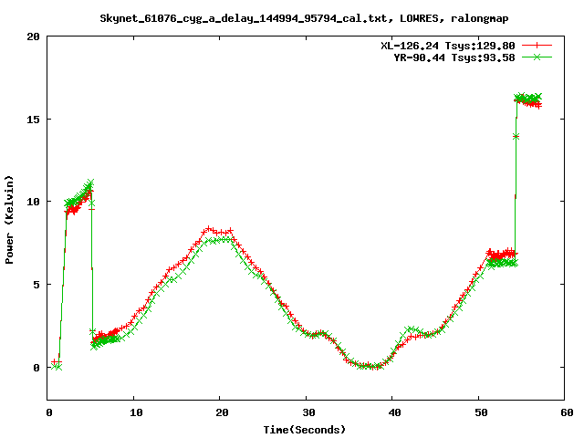
Task: Click x-axis tick label 30
Action: [308, 412]
